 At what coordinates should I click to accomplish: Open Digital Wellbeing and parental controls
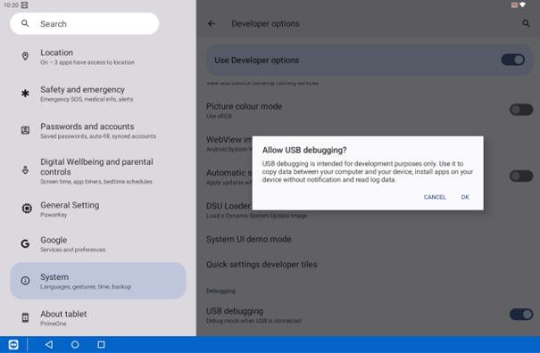(98, 171)
